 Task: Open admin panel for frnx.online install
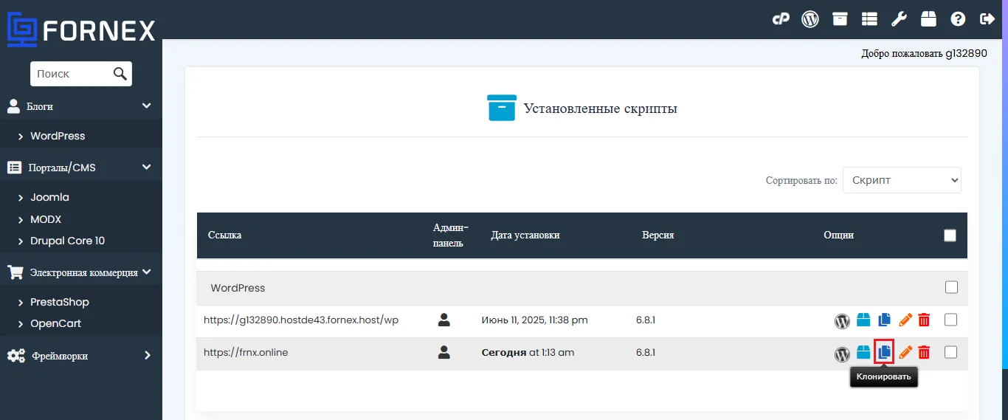point(443,353)
